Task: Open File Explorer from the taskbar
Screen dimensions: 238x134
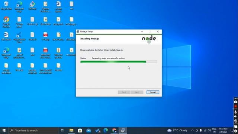Action: 71,130
